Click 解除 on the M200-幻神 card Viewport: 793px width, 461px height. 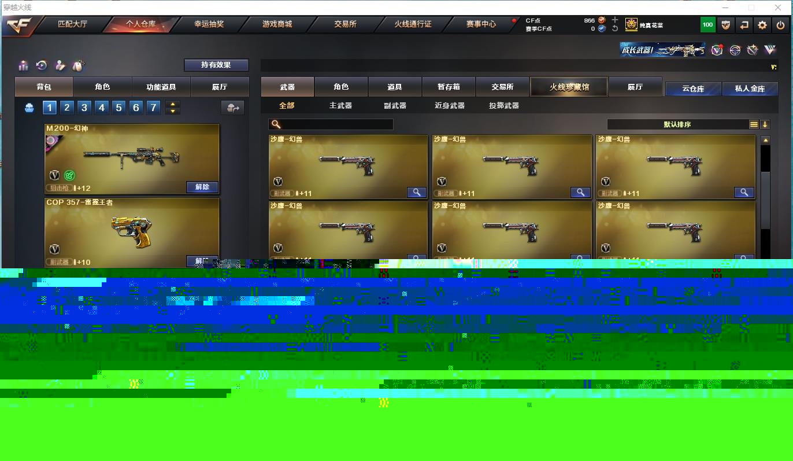[202, 187]
